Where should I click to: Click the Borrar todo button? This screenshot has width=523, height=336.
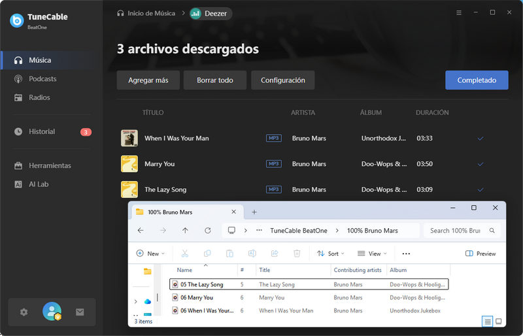214,80
